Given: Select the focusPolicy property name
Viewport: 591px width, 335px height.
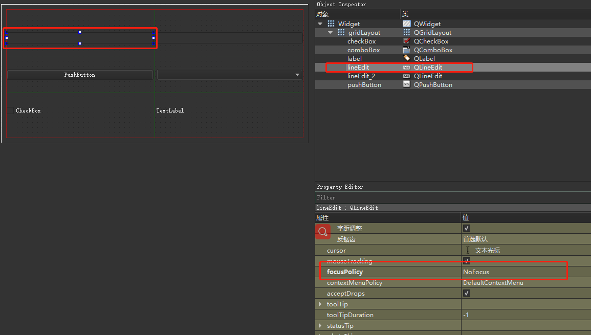Looking at the screenshot, I should coord(345,272).
